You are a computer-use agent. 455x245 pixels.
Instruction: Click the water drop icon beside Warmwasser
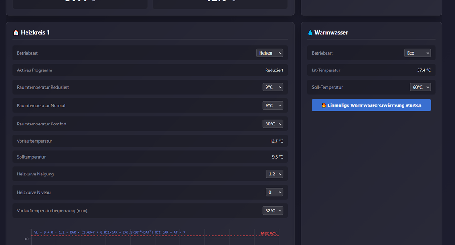310,33
